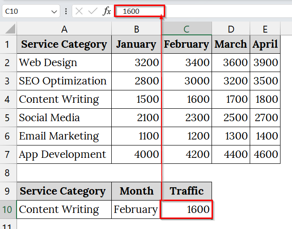Click the April header cell
292x229 pixels.
pos(265,44)
